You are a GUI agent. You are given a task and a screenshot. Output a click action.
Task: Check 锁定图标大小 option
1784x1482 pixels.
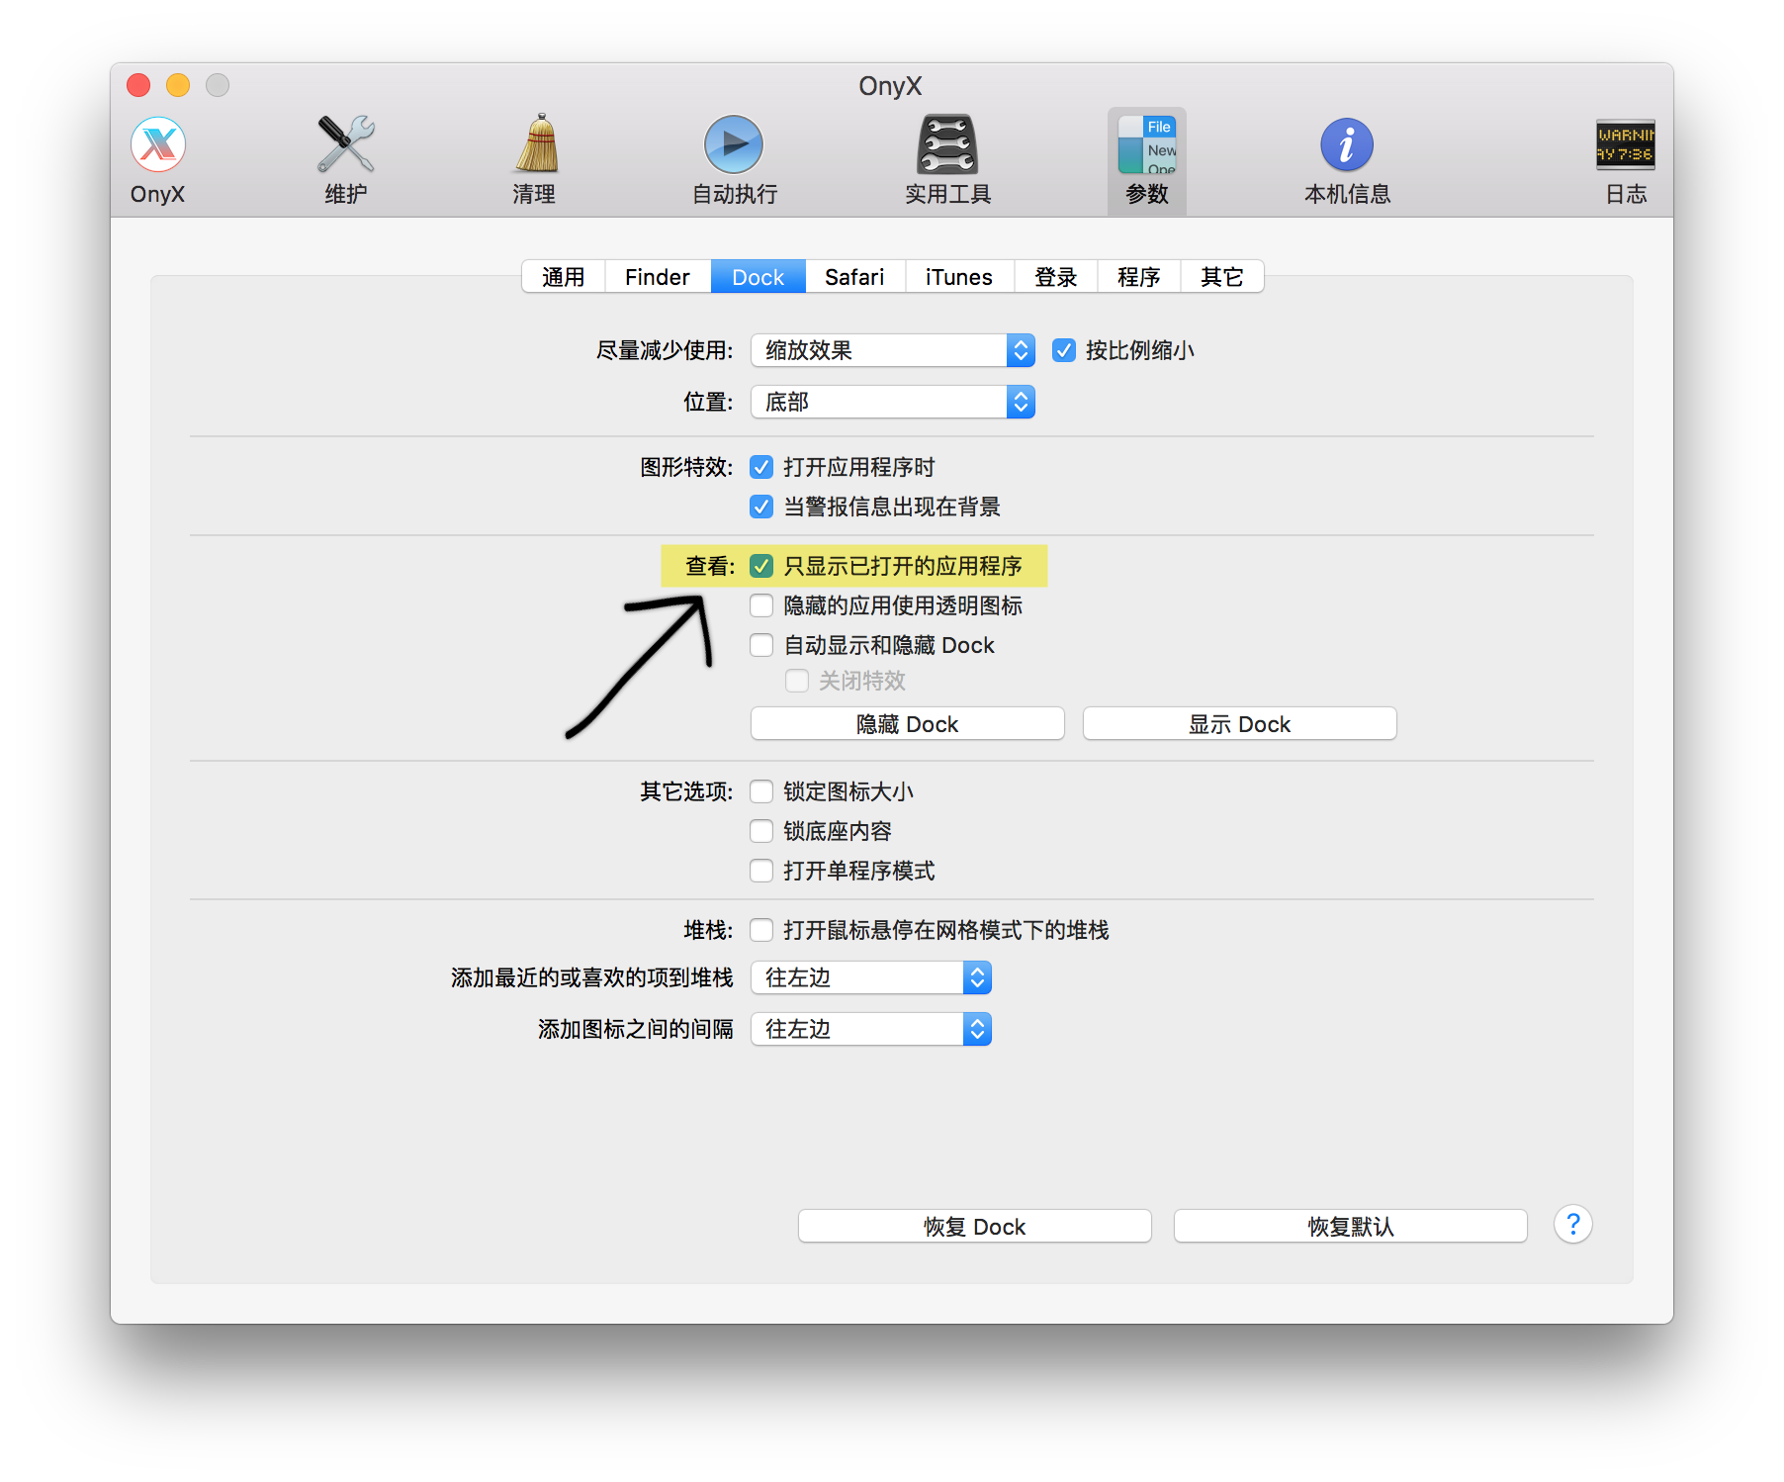[761, 791]
